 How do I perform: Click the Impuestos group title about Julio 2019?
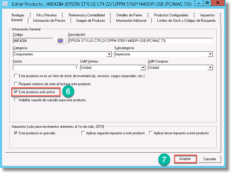(x=58, y=127)
